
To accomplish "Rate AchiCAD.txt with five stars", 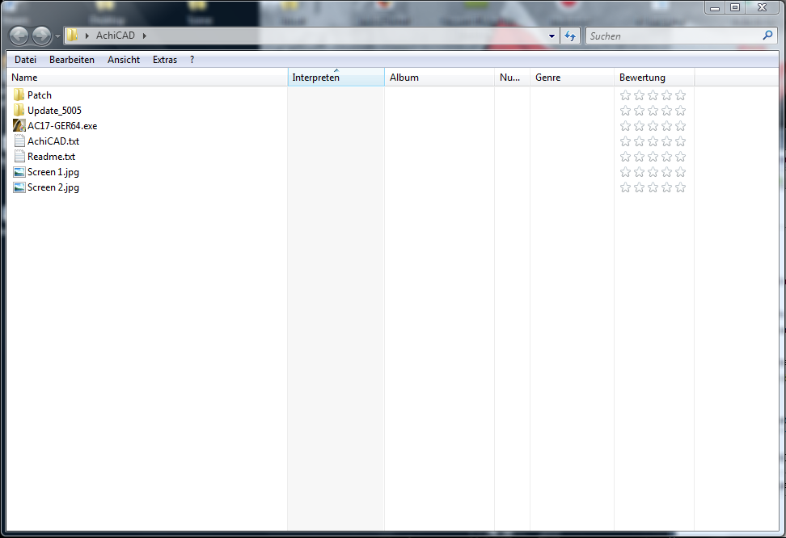I will click(680, 141).
